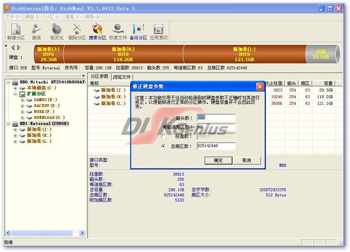Close the left tree panel using x
350x252 pixels.
(x=83, y=76)
